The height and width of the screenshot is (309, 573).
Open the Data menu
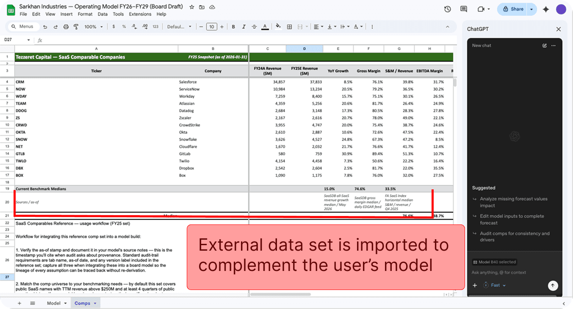coord(102,14)
